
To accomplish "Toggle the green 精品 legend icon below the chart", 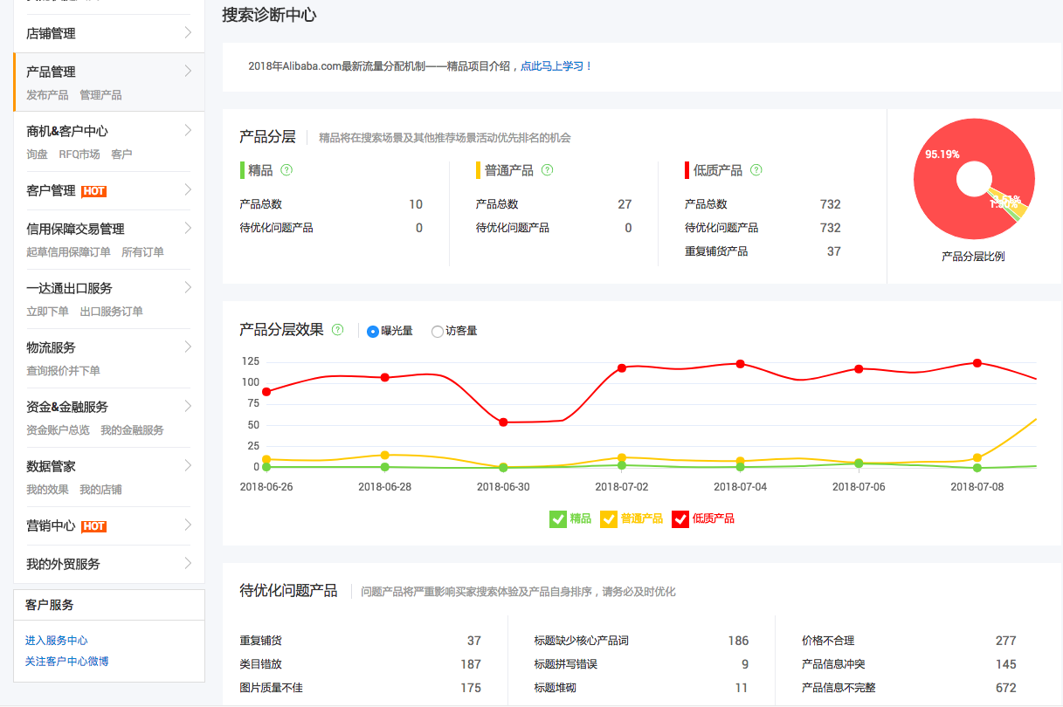I will click(558, 518).
